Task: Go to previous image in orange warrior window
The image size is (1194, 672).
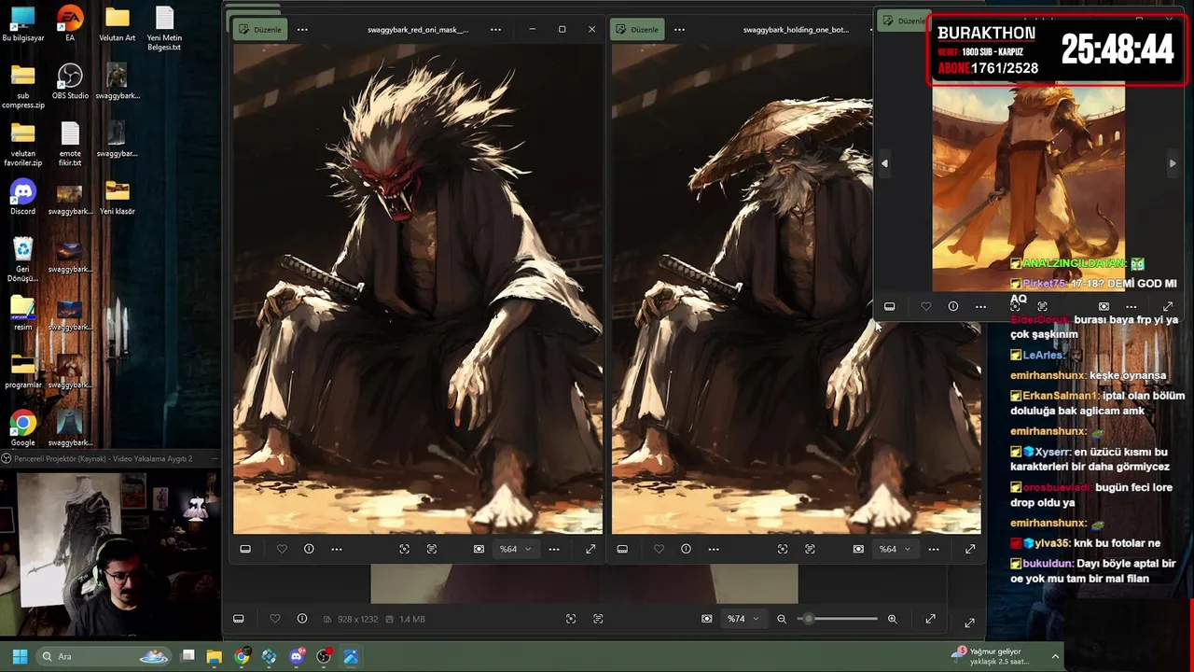Action: pyautogui.click(x=884, y=163)
